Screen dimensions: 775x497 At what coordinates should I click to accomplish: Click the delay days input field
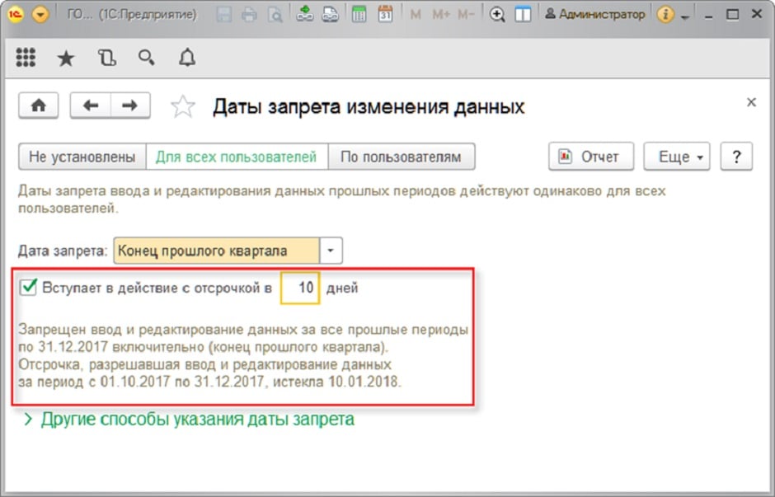click(299, 288)
